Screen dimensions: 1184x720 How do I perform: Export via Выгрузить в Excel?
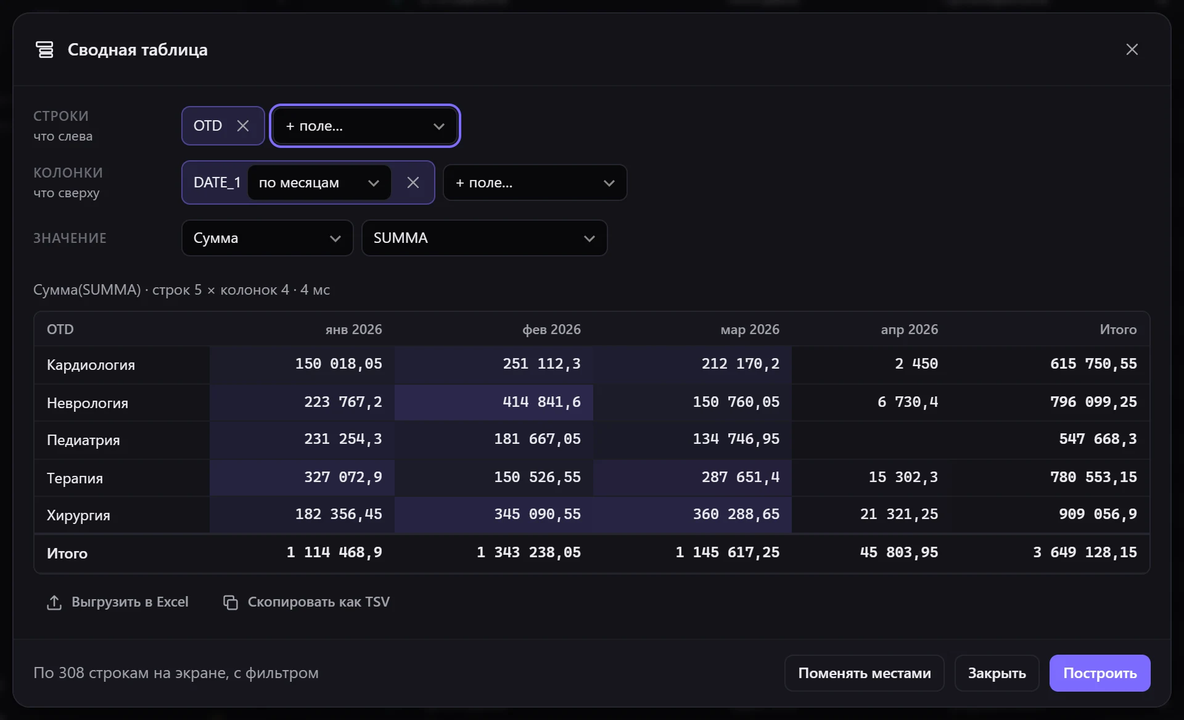click(x=118, y=602)
